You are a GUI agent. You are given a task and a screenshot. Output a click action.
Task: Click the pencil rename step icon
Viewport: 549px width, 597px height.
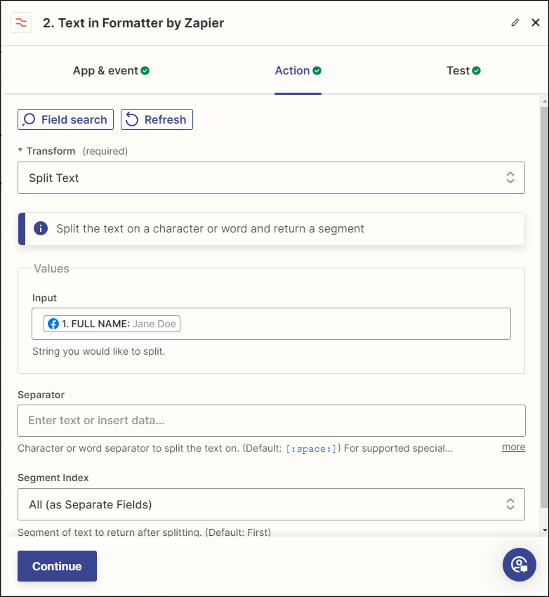point(515,22)
